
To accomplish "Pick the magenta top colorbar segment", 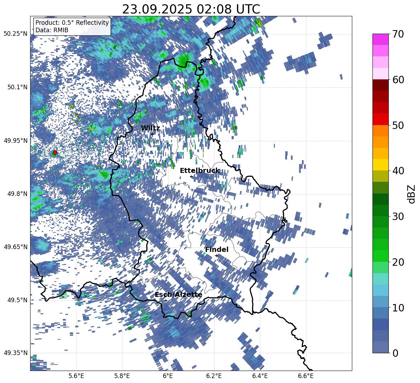I will pyautogui.click(x=380, y=39).
